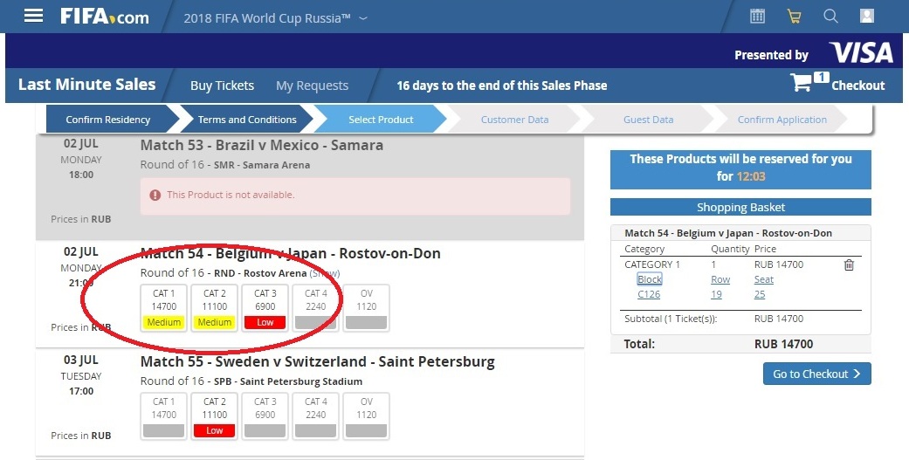
Task: Click the Total RUB 14700 amount
Action: 783,344
